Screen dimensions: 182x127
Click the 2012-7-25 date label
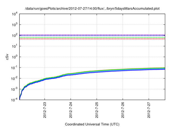(x=97, y=110)
